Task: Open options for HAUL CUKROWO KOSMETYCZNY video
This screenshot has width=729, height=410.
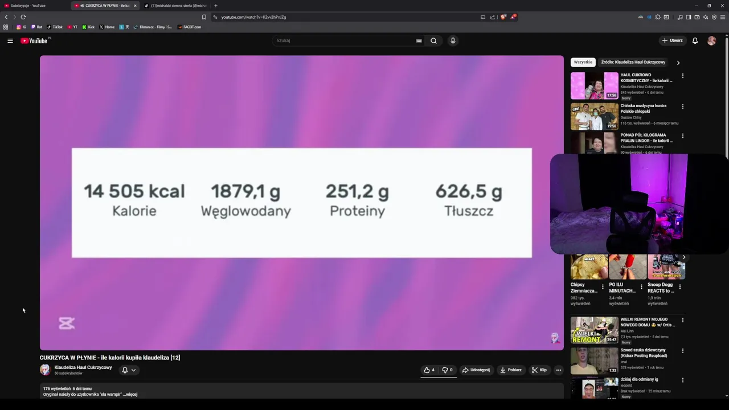Action: 682,76
